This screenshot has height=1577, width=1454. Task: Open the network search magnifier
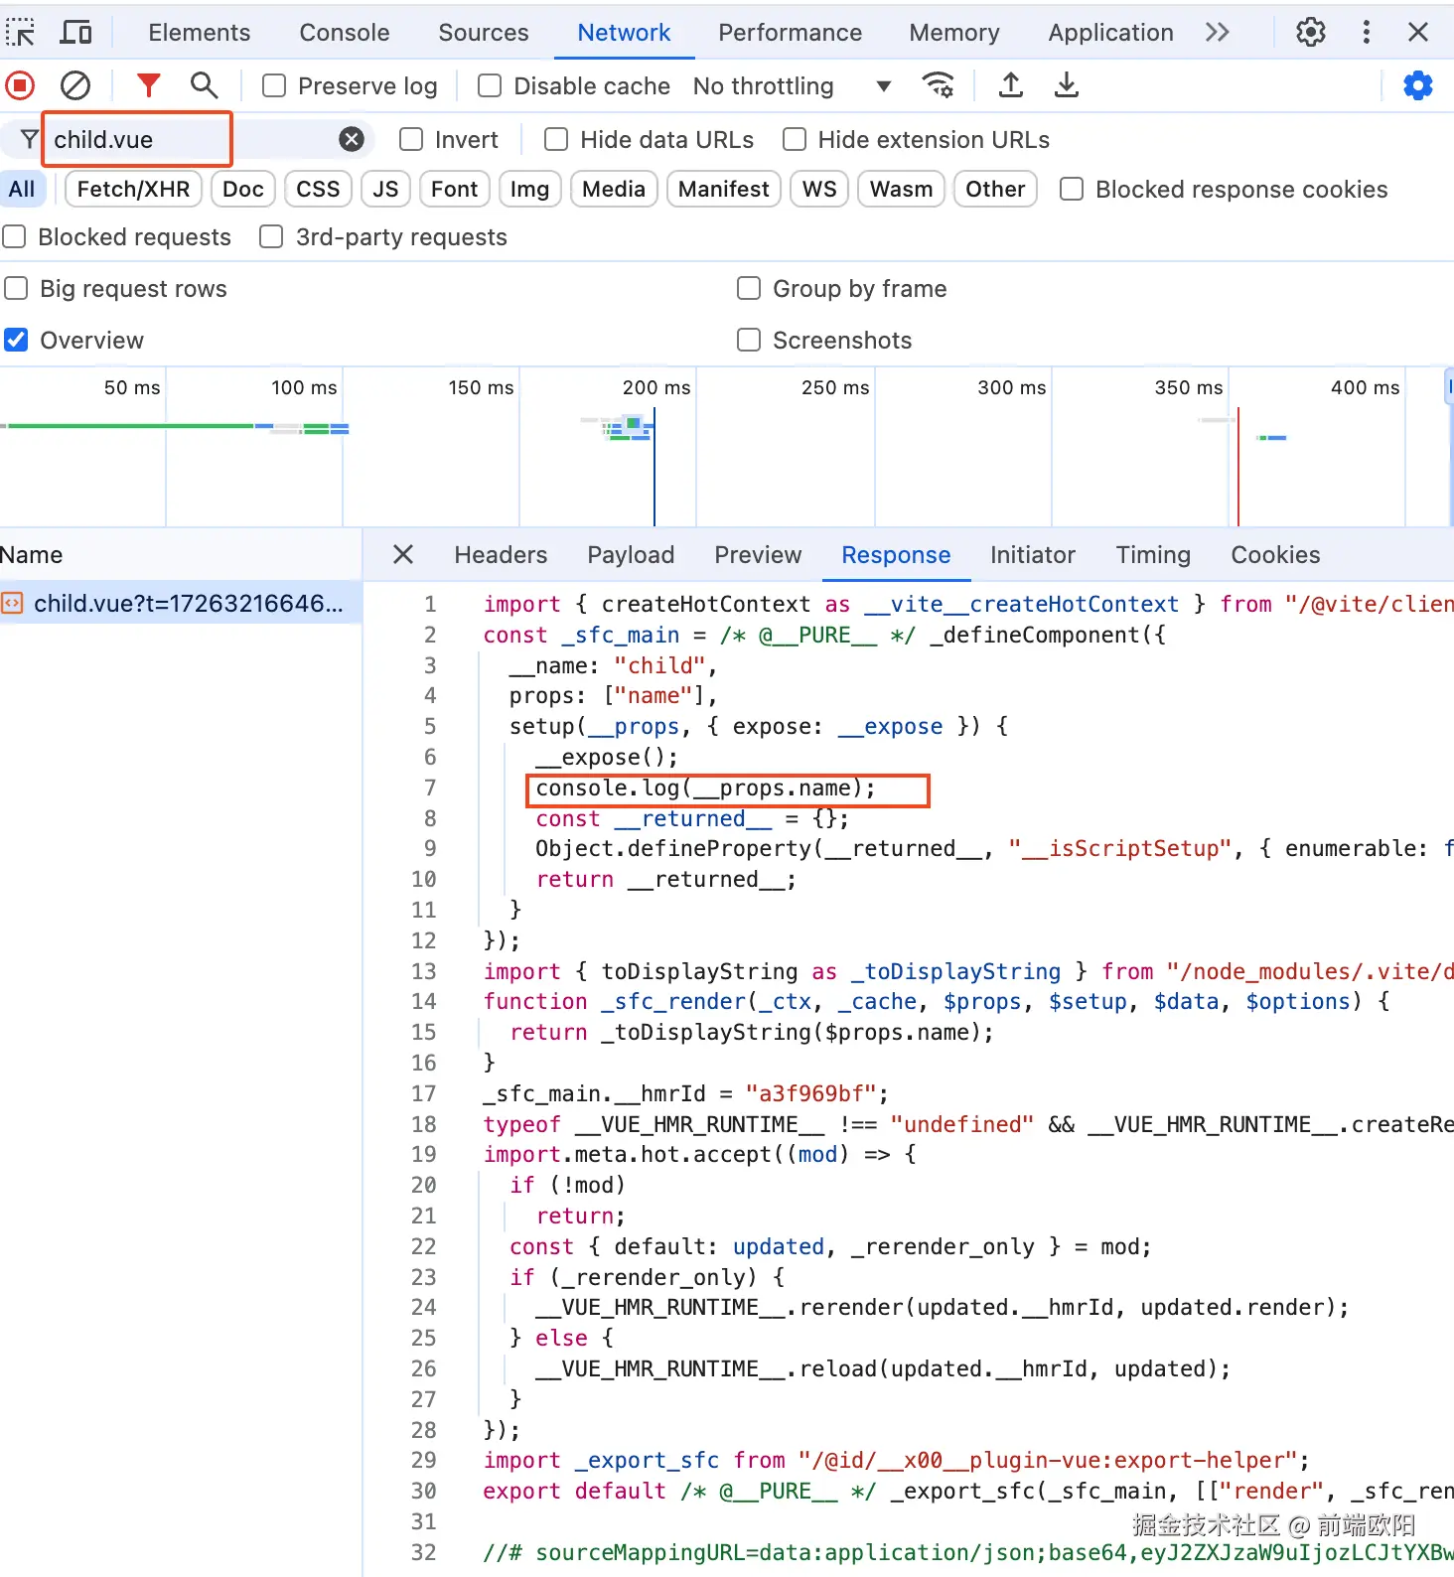204,86
